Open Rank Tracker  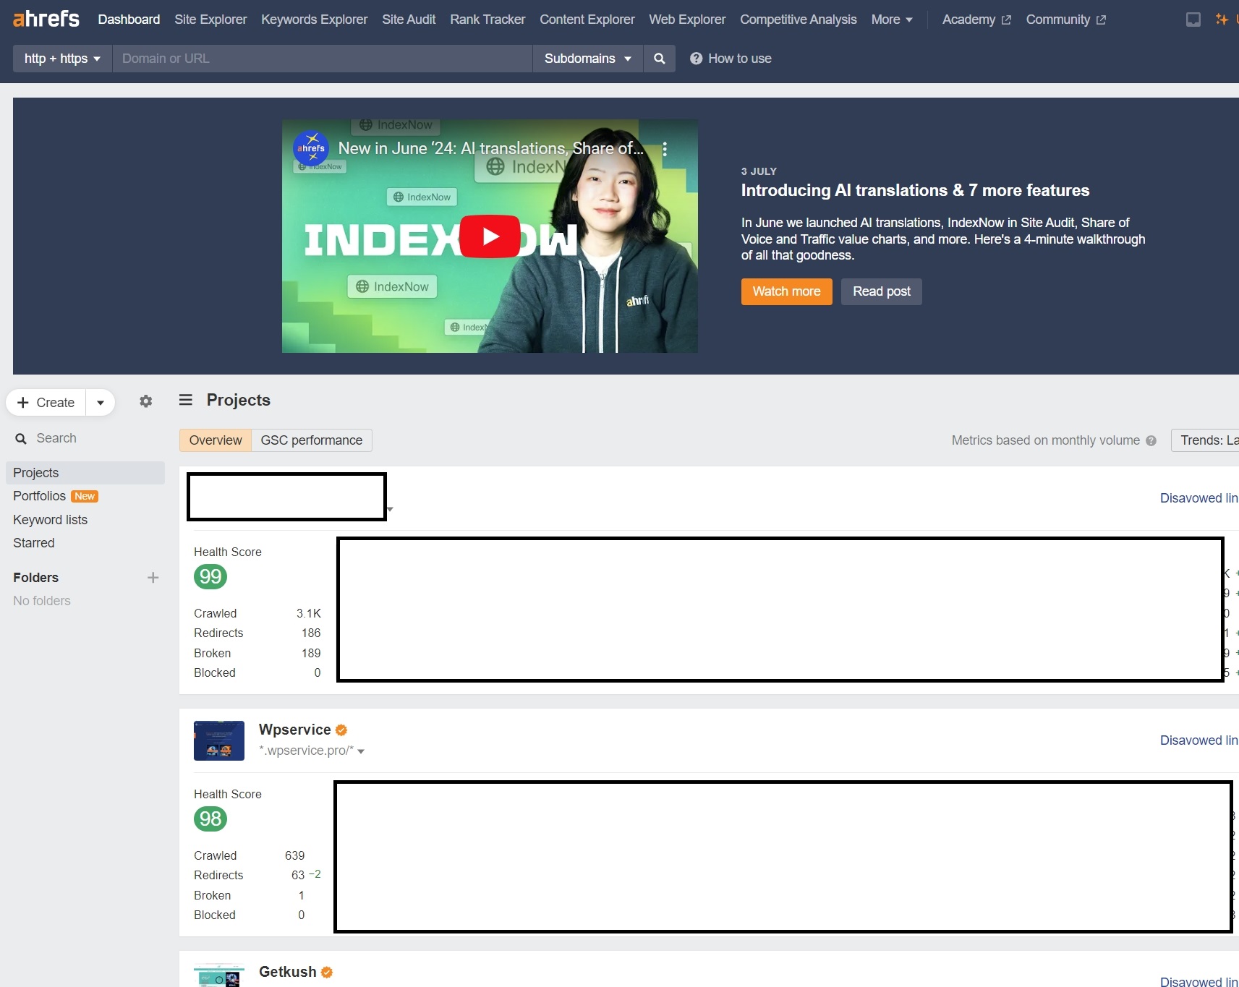pos(487,20)
